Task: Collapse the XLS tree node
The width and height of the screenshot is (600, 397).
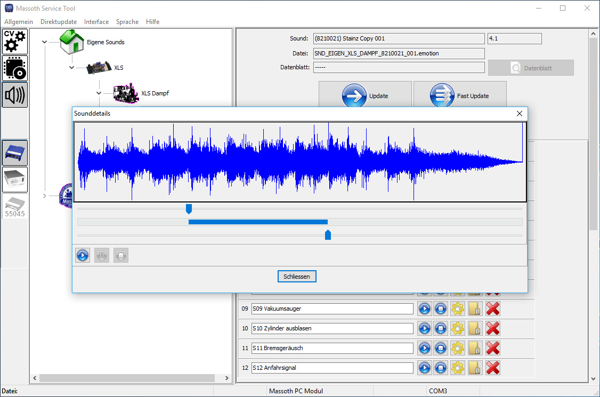Action: tap(71, 67)
